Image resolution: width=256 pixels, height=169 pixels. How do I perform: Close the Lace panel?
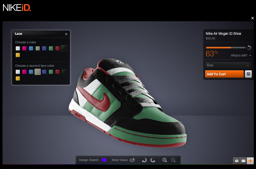pyautogui.click(x=66, y=34)
